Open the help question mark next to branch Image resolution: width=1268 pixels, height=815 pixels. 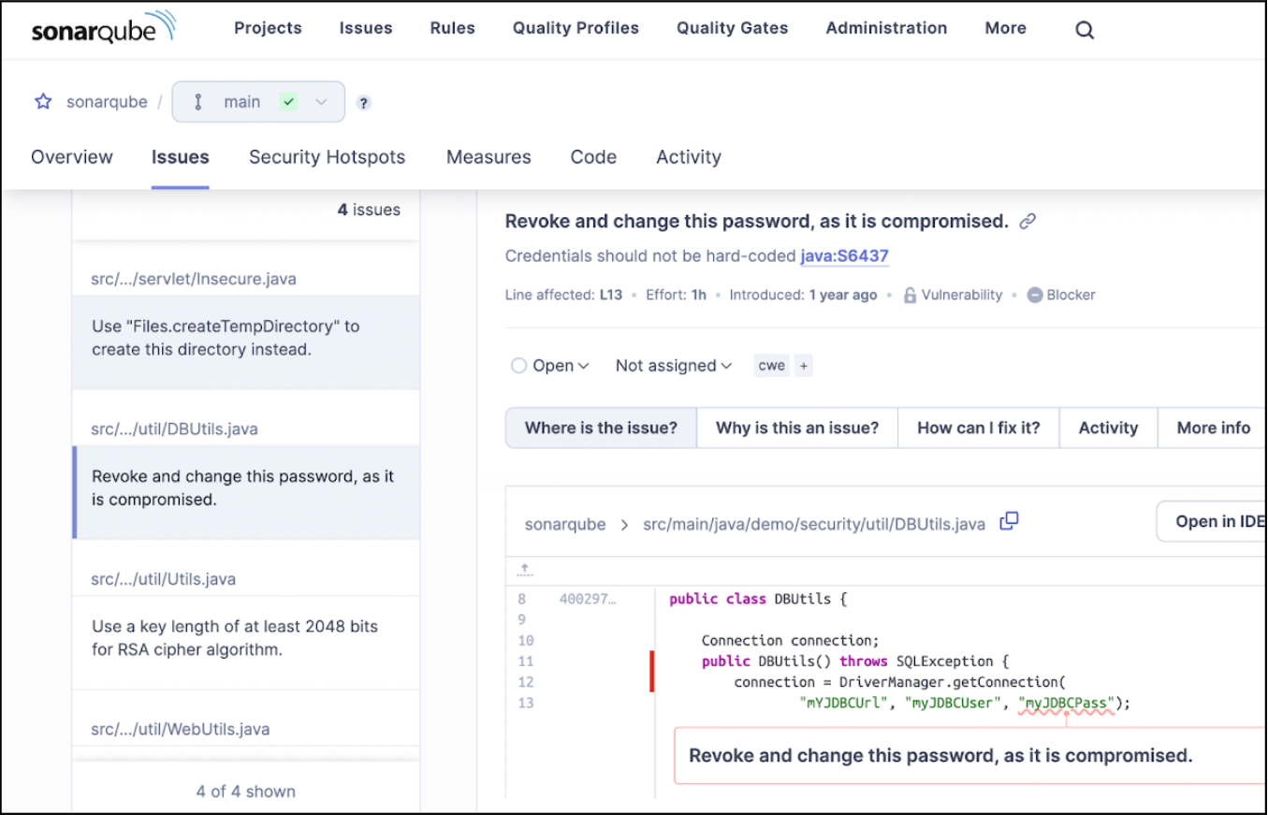point(363,103)
